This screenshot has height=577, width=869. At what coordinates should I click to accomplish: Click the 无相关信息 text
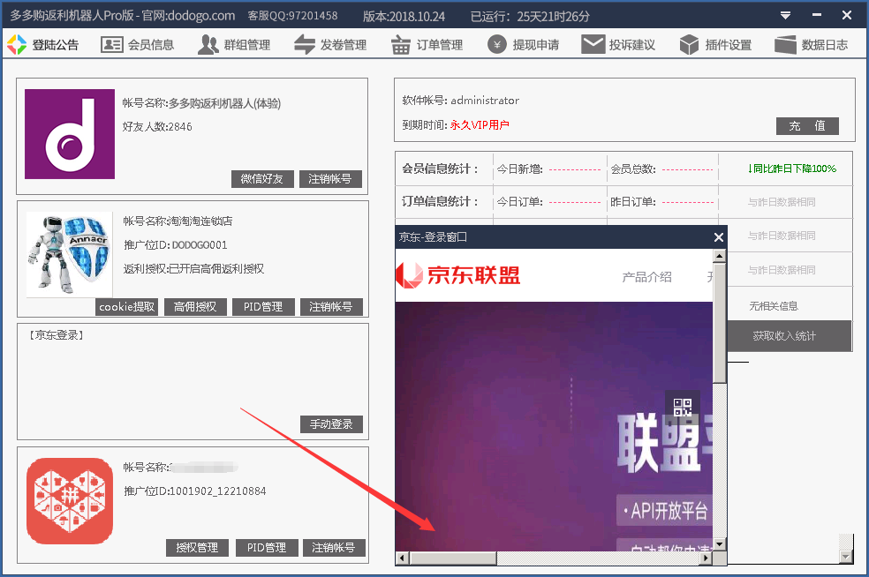click(x=774, y=305)
